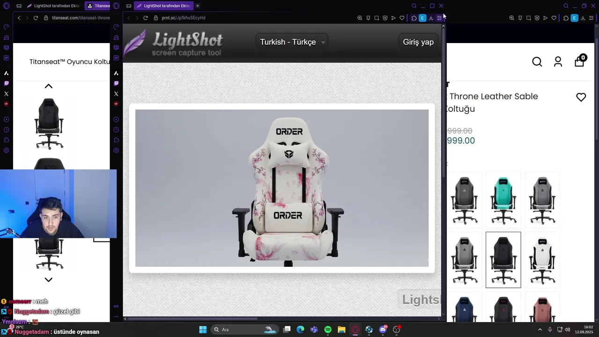Image resolution: width=599 pixels, height=337 pixels.
Task: Select teal chair color variant
Action: (503, 200)
